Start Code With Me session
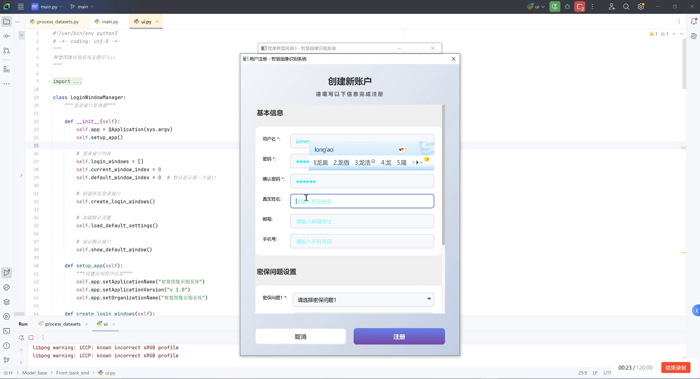Image resolution: width=700 pixels, height=379 pixels. [612, 7]
